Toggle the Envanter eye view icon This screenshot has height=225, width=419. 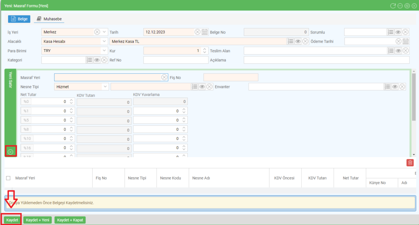(x=395, y=87)
